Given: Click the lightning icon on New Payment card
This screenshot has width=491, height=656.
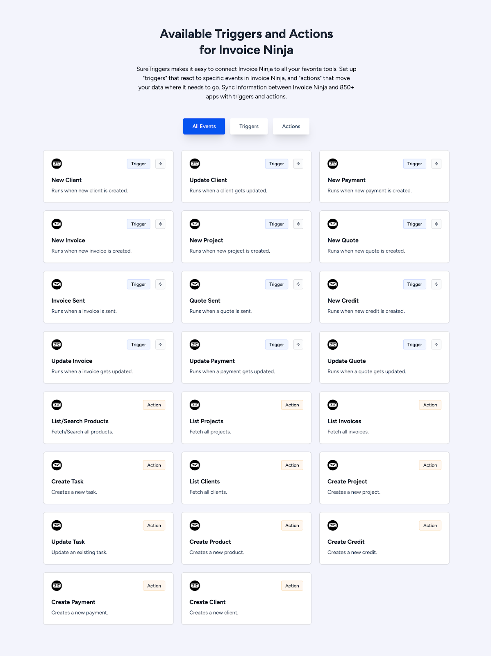Looking at the screenshot, I should 436,164.
